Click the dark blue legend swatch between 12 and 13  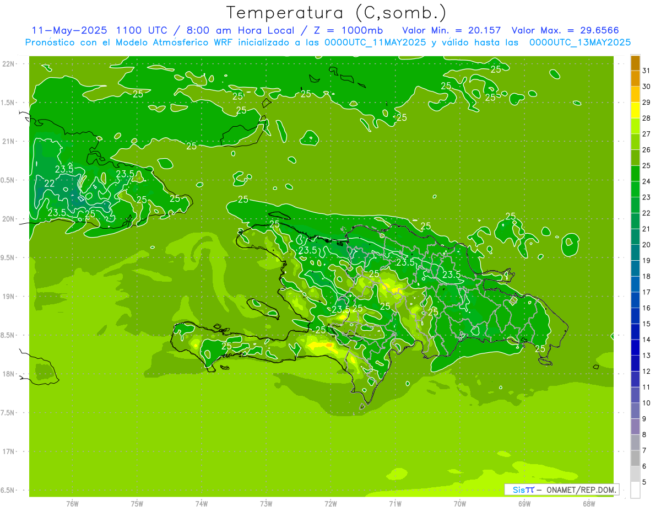[635, 364]
